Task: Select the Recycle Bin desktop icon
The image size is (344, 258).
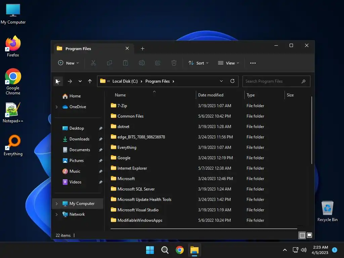Action: coord(327,211)
